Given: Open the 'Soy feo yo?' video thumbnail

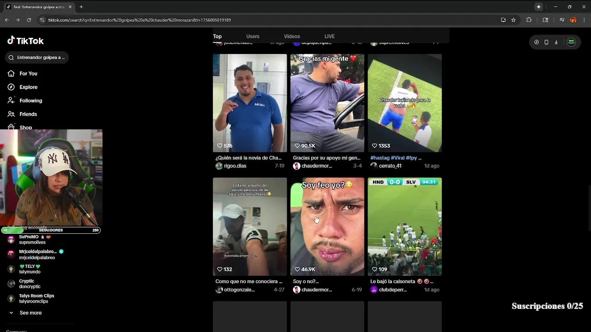Looking at the screenshot, I should (327, 226).
